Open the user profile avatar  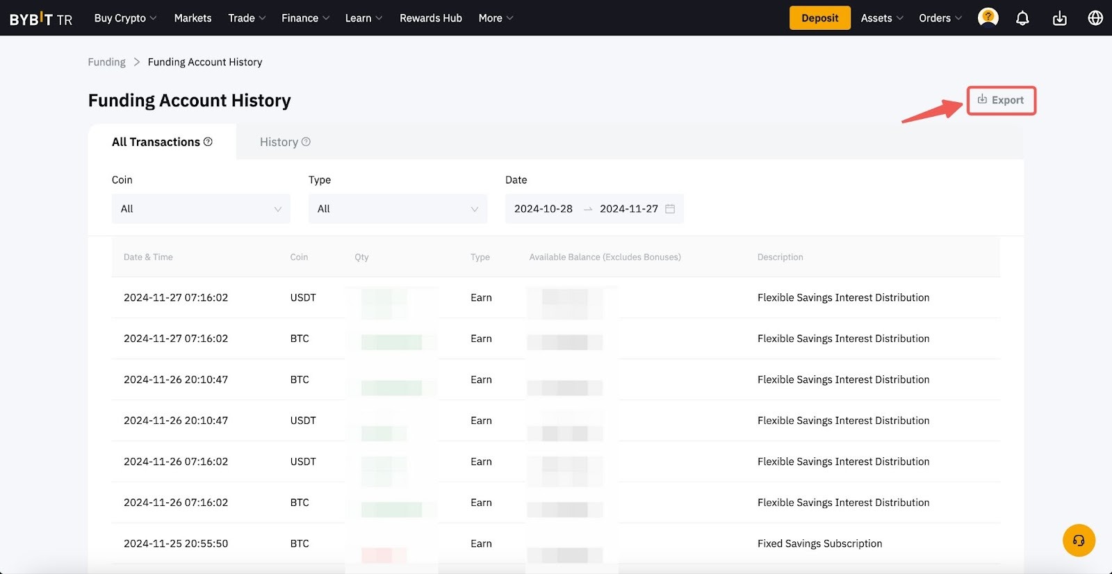click(x=988, y=17)
